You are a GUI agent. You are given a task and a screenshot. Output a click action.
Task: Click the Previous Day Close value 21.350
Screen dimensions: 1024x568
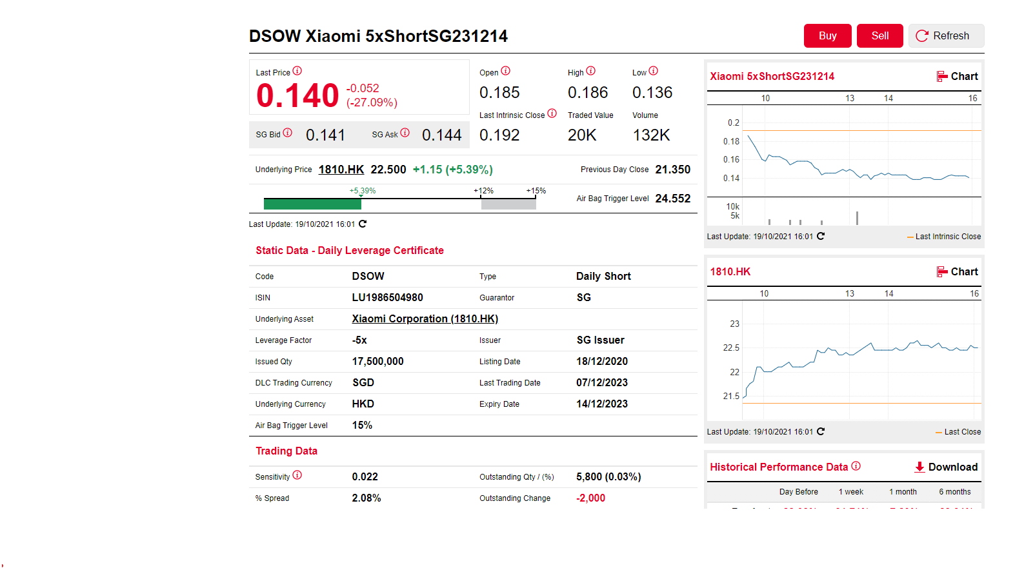673,170
